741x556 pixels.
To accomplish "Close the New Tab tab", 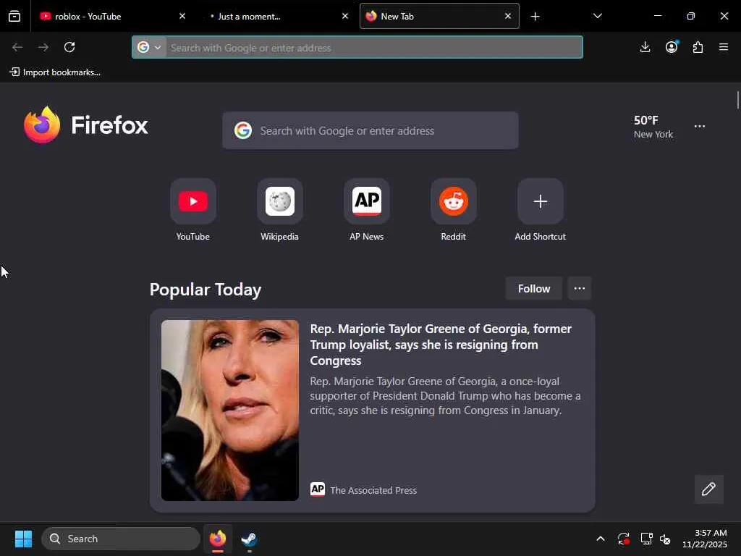I will [x=508, y=16].
